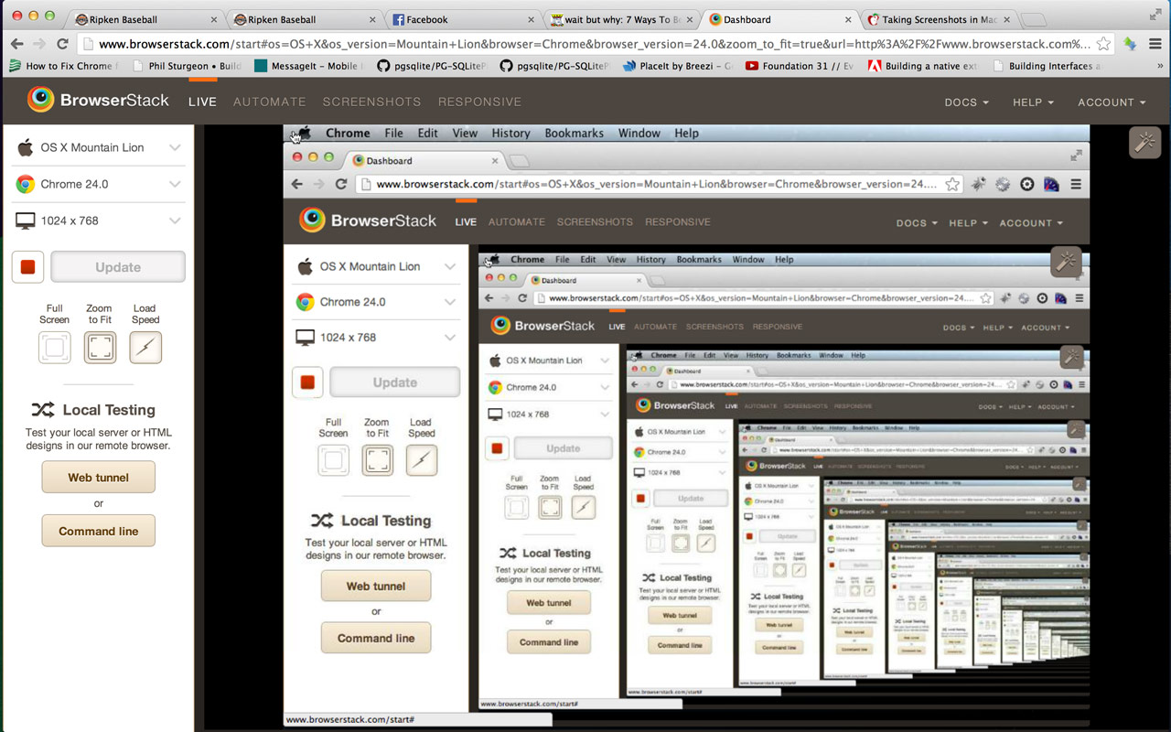
Task: Open the outer HELP dropdown menu
Action: click(1034, 102)
